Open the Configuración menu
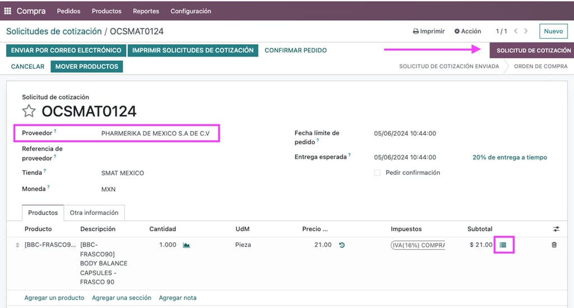 pyautogui.click(x=191, y=11)
